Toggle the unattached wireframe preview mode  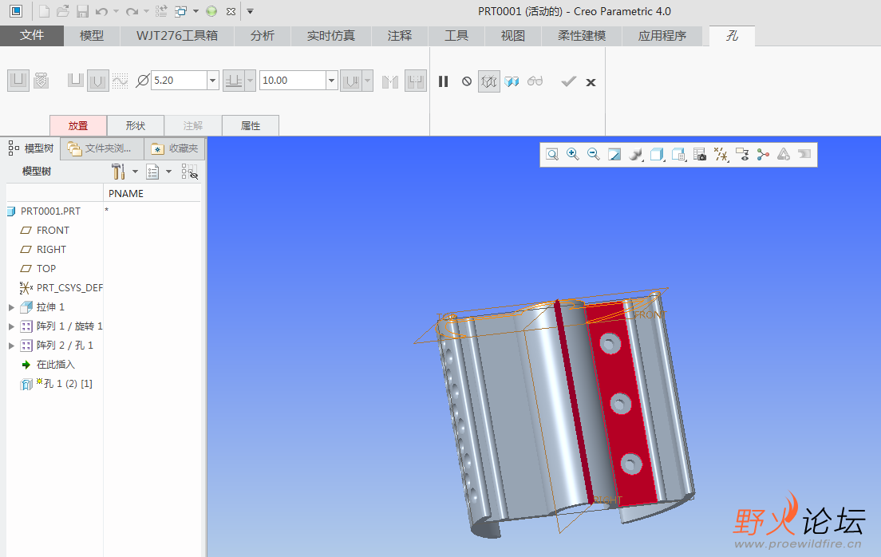tap(489, 81)
